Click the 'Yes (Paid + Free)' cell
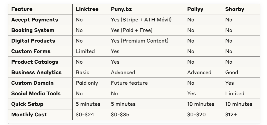 pyautogui.click(x=131, y=30)
